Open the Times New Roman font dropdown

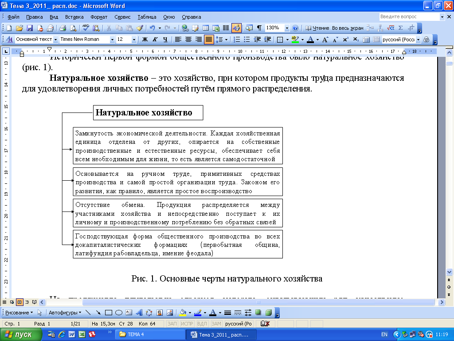click(x=112, y=40)
